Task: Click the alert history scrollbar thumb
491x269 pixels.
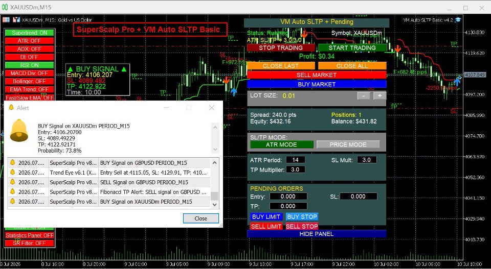Action: click(214, 196)
